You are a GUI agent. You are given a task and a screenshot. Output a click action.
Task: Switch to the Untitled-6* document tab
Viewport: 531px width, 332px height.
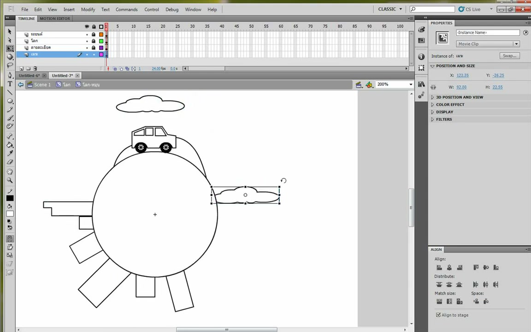(29, 76)
